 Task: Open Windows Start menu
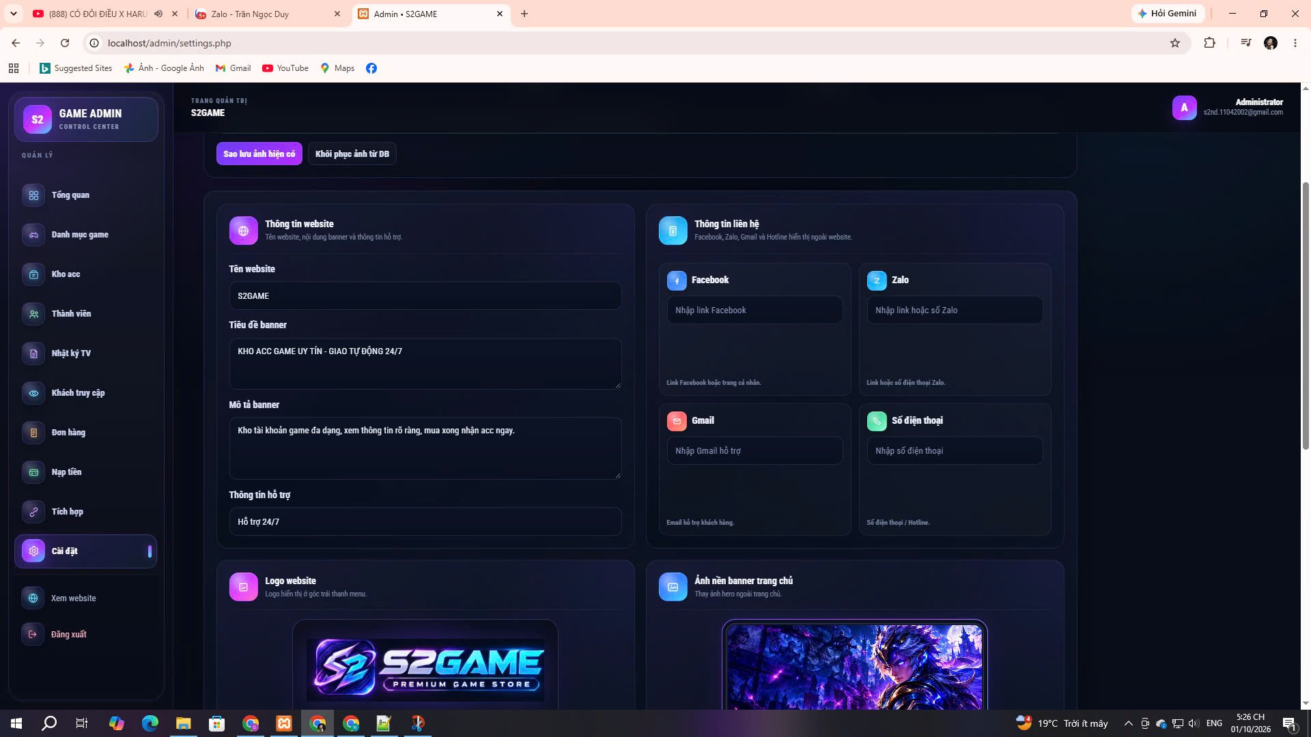[x=16, y=723]
